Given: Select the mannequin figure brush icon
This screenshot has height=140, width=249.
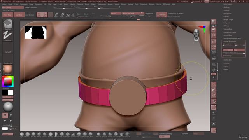Looking at the screenshot, I should click(x=56, y=135).
